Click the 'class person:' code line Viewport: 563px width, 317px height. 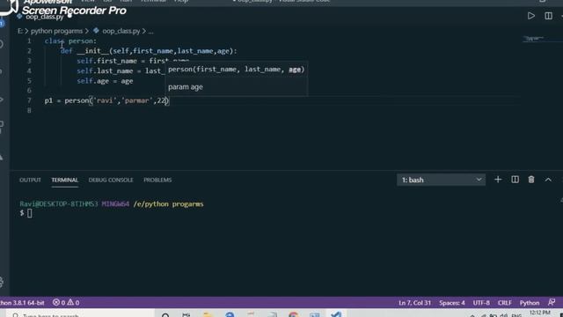pos(70,41)
